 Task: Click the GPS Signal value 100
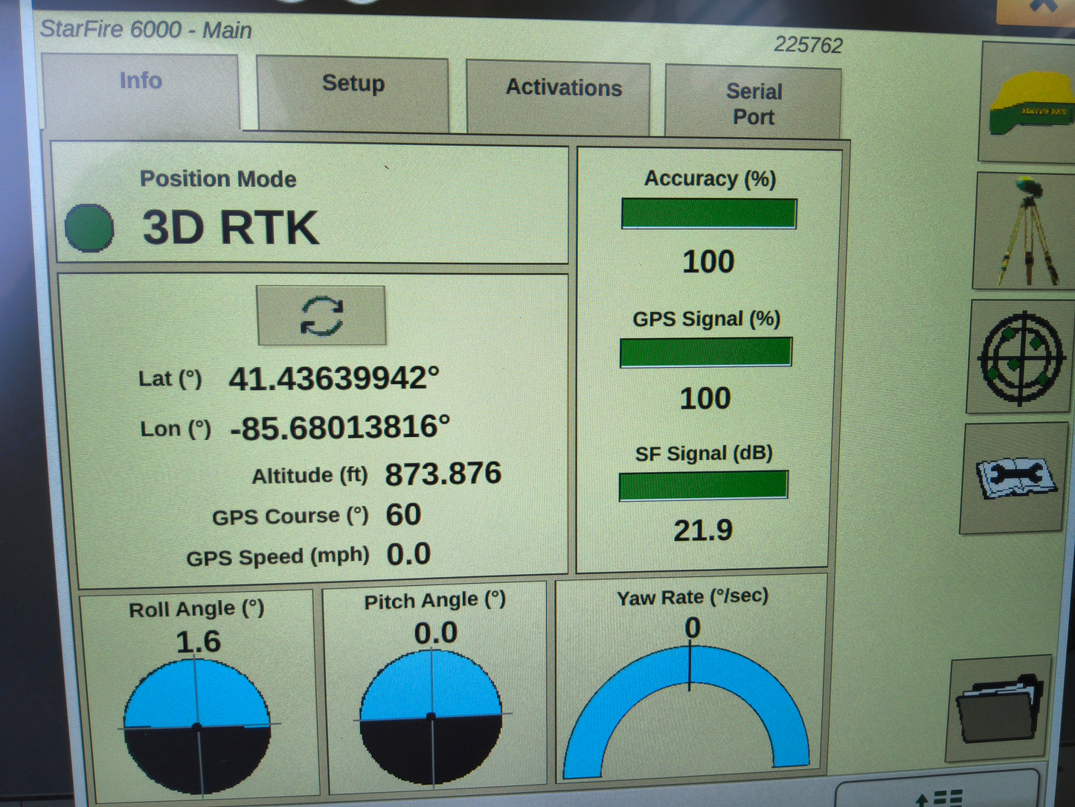(705, 398)
